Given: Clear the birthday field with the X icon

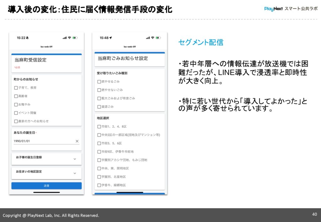Looking at the screenshot, I should [77, 141].
